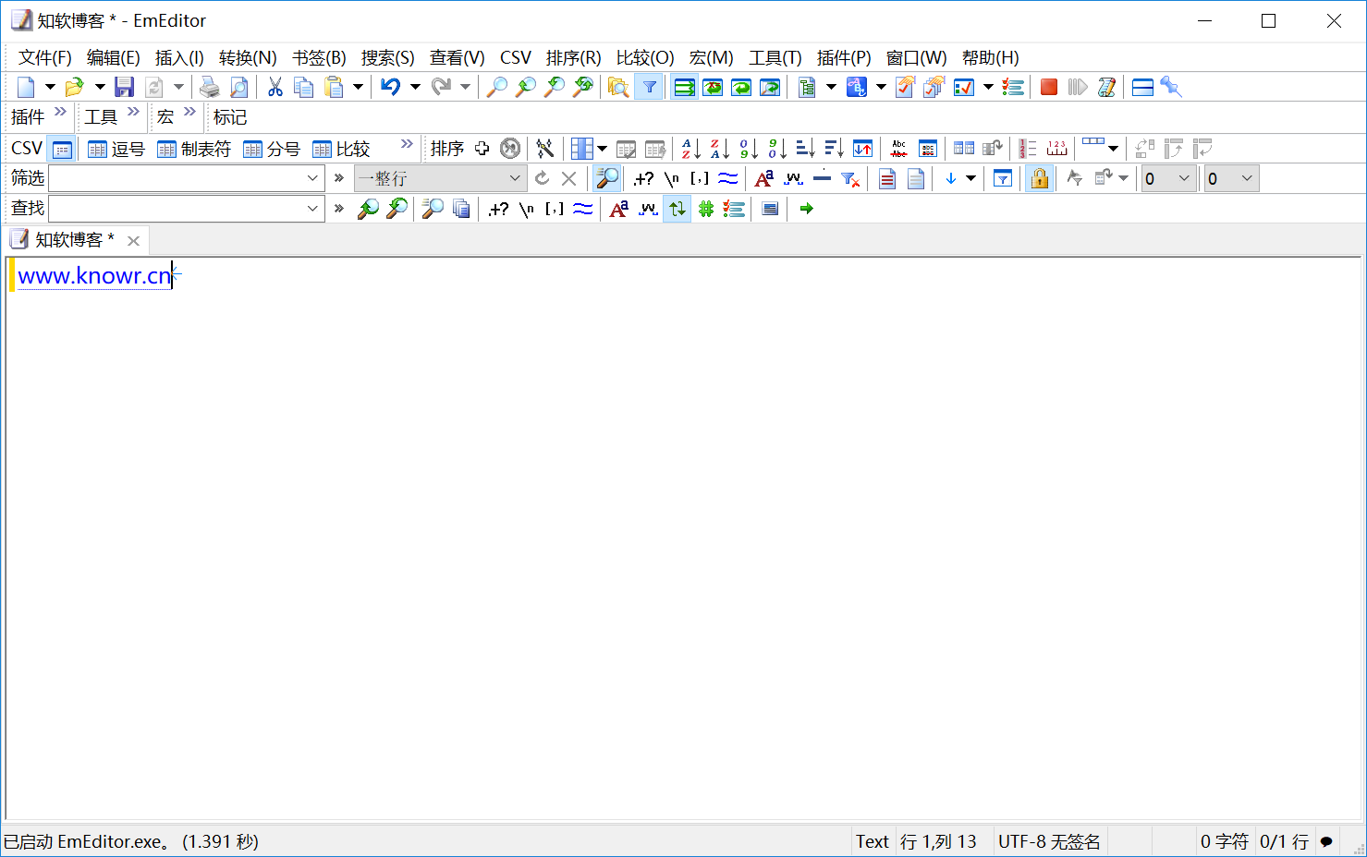Image resolution: width=1367 pixels, height=857 pixels.
Task: Click the 比较 button in CSV toolbar
Action: (x=341, y=149)
